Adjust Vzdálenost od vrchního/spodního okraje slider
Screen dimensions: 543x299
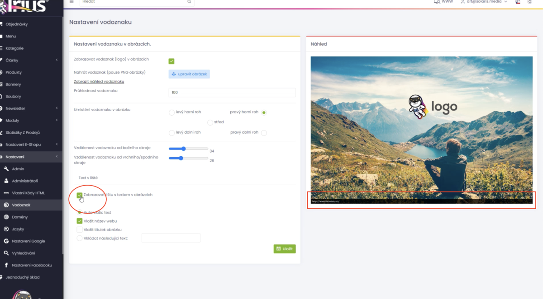coord(188,158)
